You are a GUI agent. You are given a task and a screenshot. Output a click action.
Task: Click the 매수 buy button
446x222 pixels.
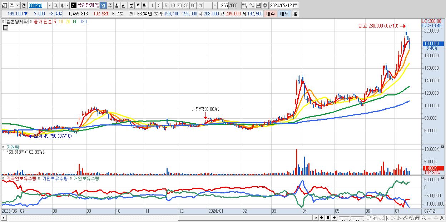[271, 14]
